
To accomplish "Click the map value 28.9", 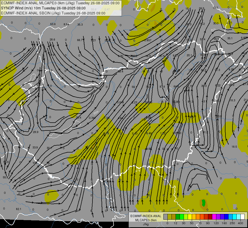I will [x=35, y=132].
